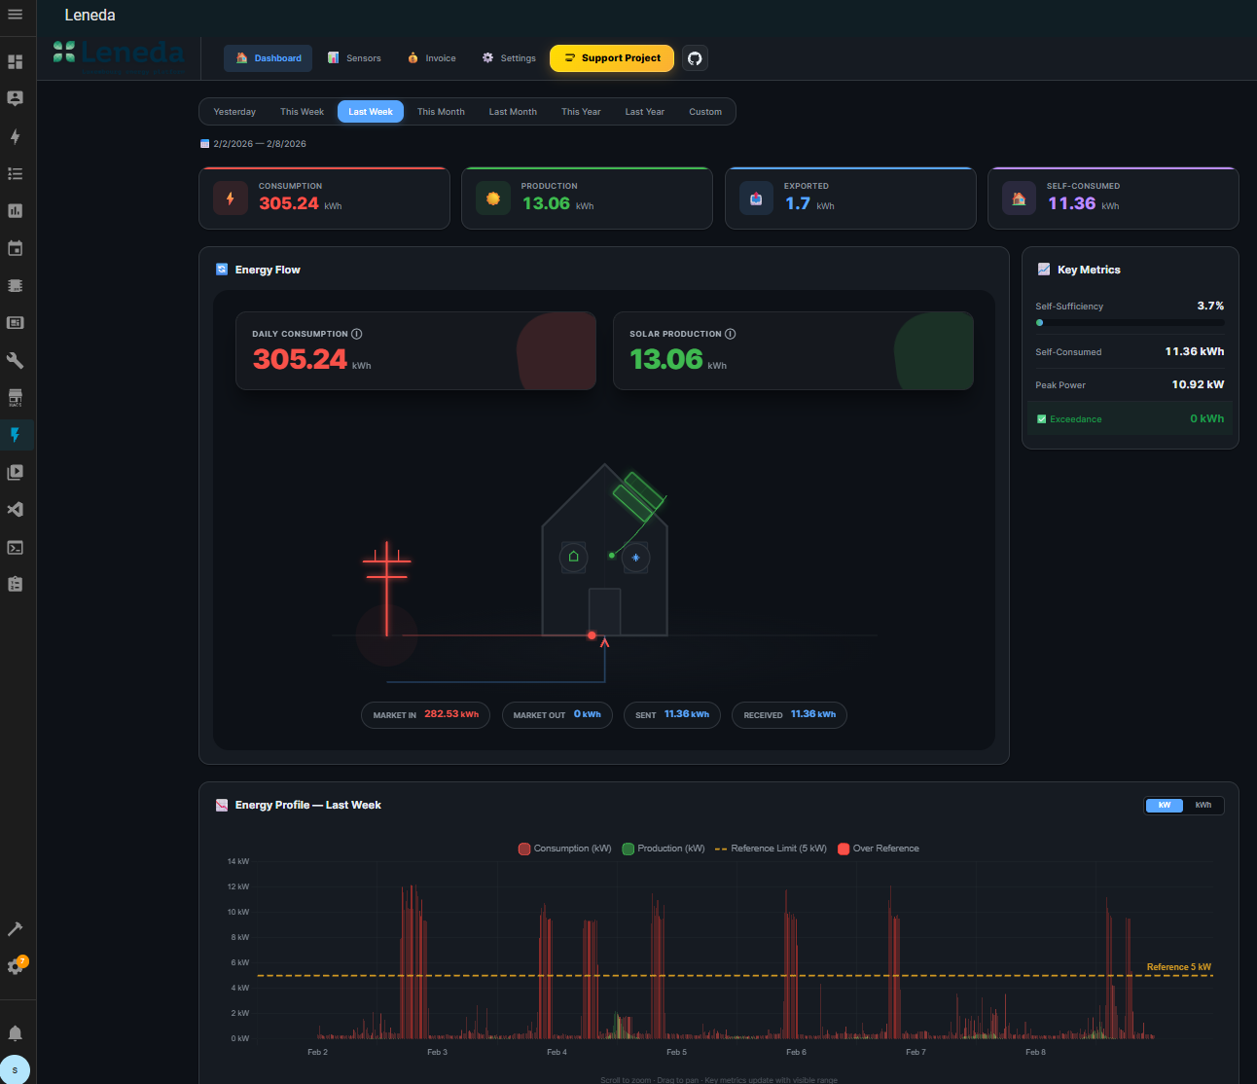
Task: Click the Over Reference red legend swatch
Action: click(844, 849)
